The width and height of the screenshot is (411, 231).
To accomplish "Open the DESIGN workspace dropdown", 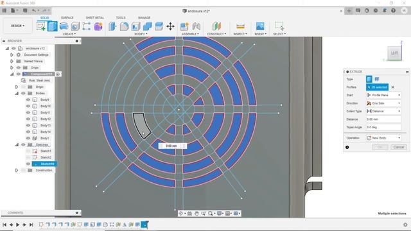I will pos(17,26).
